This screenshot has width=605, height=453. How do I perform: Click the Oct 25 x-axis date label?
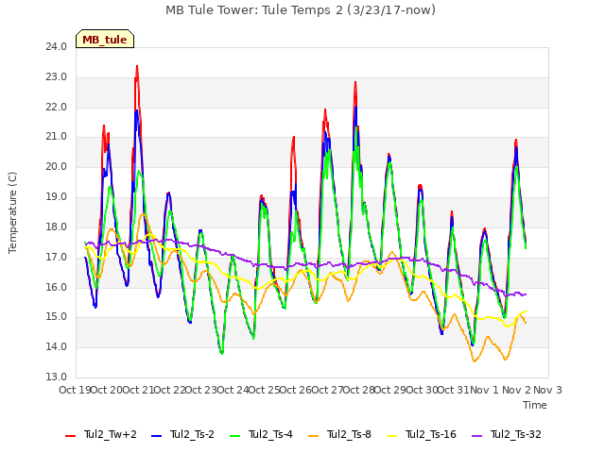point(265,390)
